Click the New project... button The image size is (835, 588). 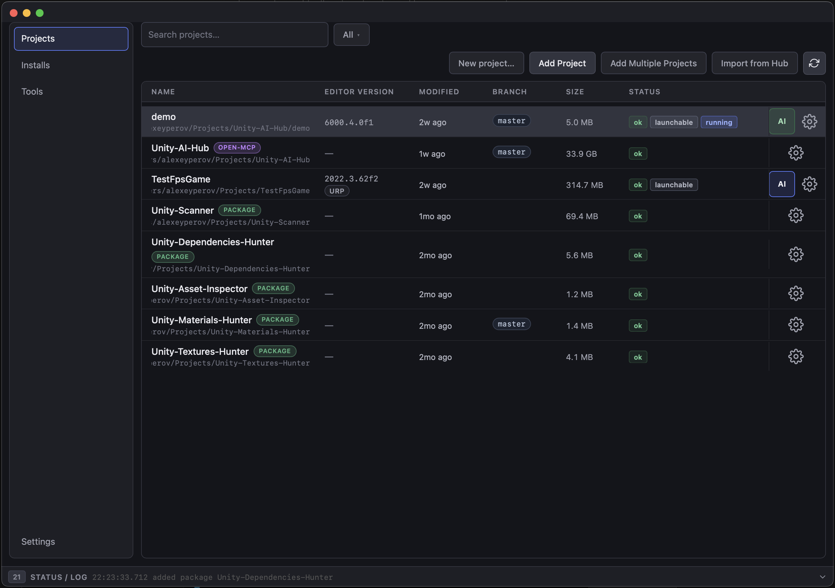tap(486, 63)
